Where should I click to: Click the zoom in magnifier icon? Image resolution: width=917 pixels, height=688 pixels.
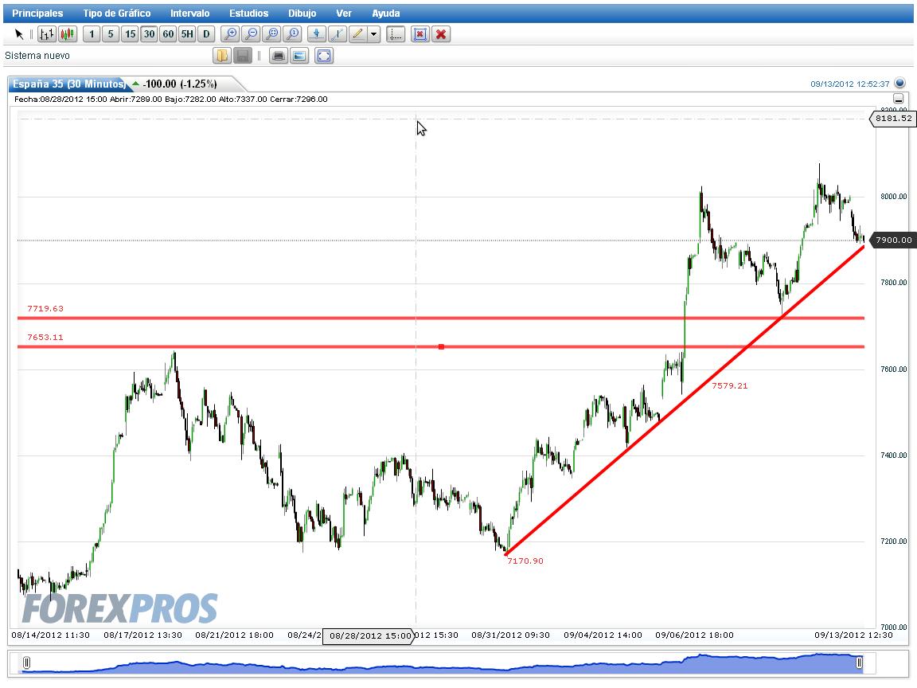tap(230, 34)
